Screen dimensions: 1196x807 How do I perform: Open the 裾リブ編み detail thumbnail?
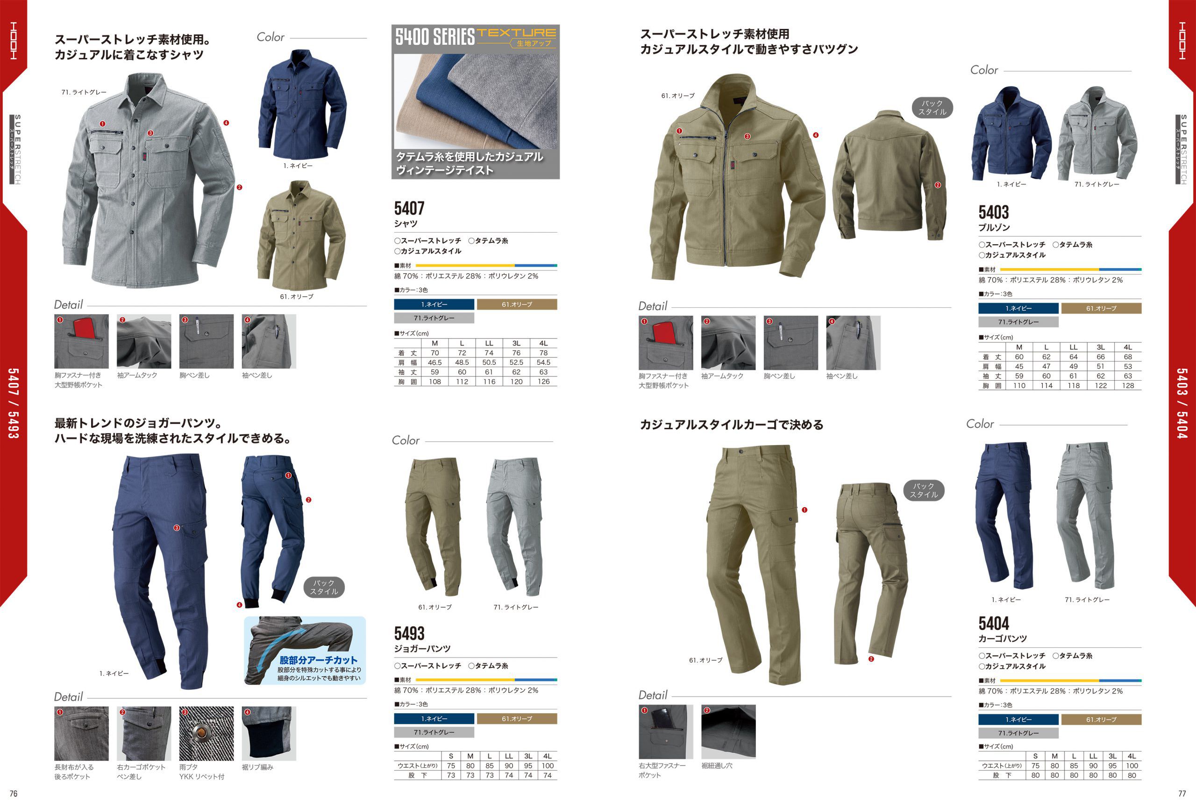coord(269,734)
